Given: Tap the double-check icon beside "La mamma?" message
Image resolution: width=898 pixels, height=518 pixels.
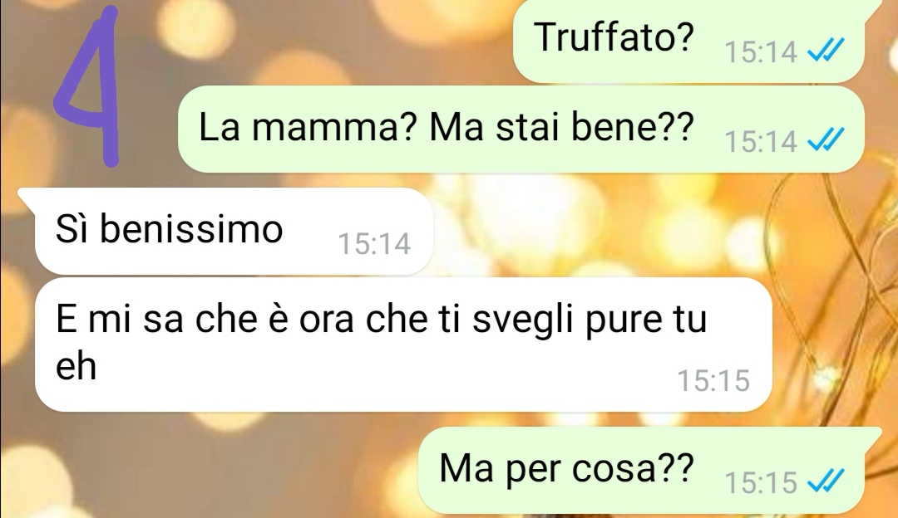Looking at the screenshot, I should (x=826, y=139).
